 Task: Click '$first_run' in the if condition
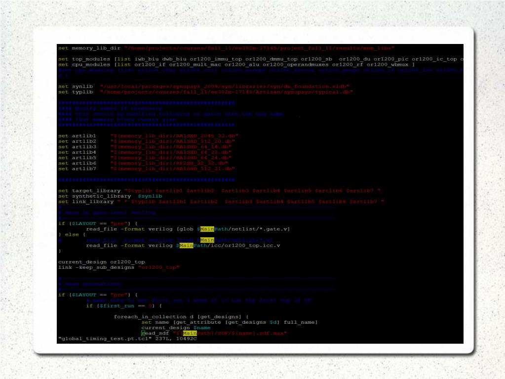coord(117,305)
